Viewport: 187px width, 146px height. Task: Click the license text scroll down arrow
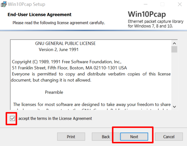(174, 107)
